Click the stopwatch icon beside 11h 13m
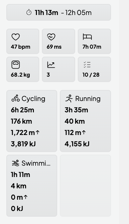129x224 pixels. [x=29, y=12]
